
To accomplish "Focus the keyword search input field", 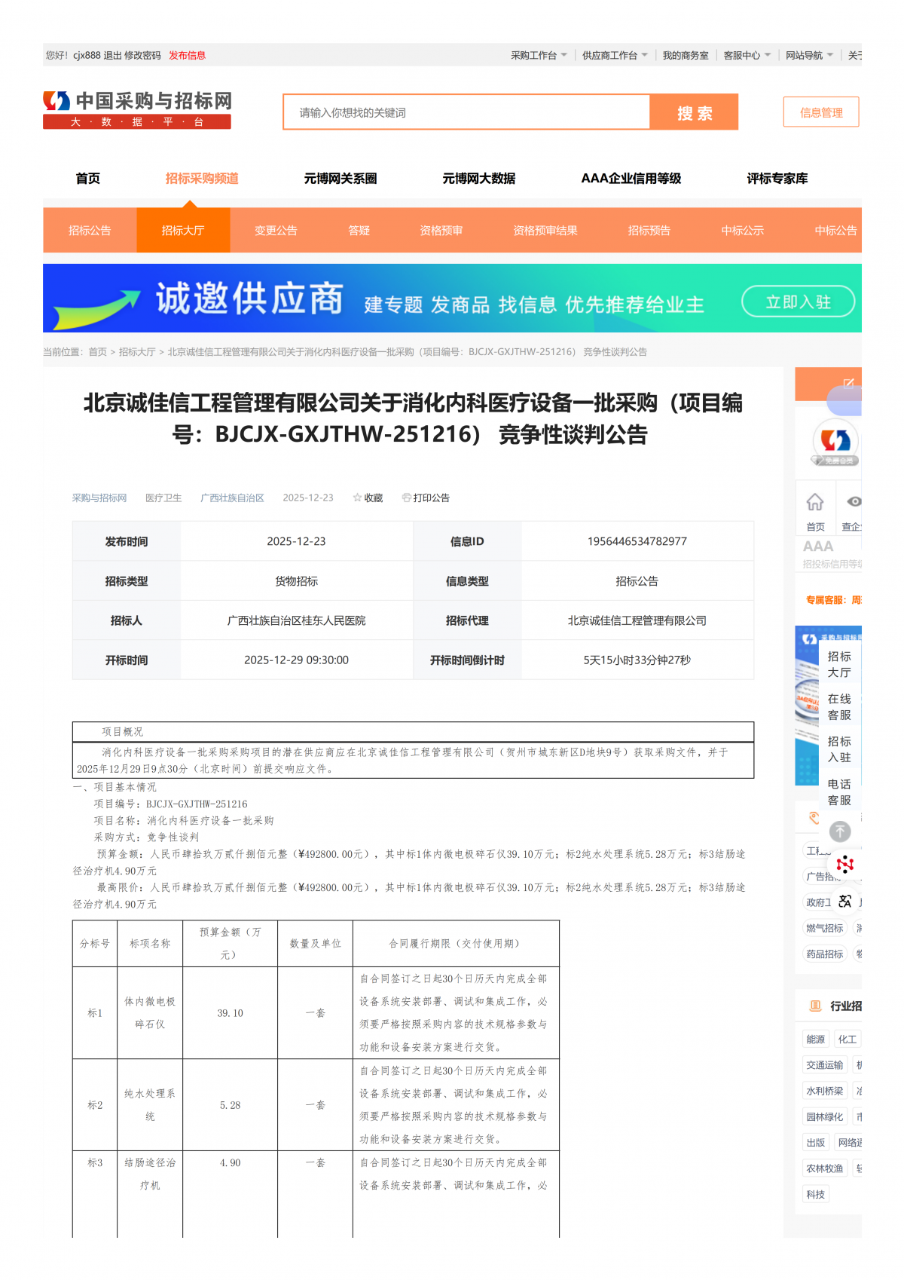I will pyautogui.click(x=466, y=112).
